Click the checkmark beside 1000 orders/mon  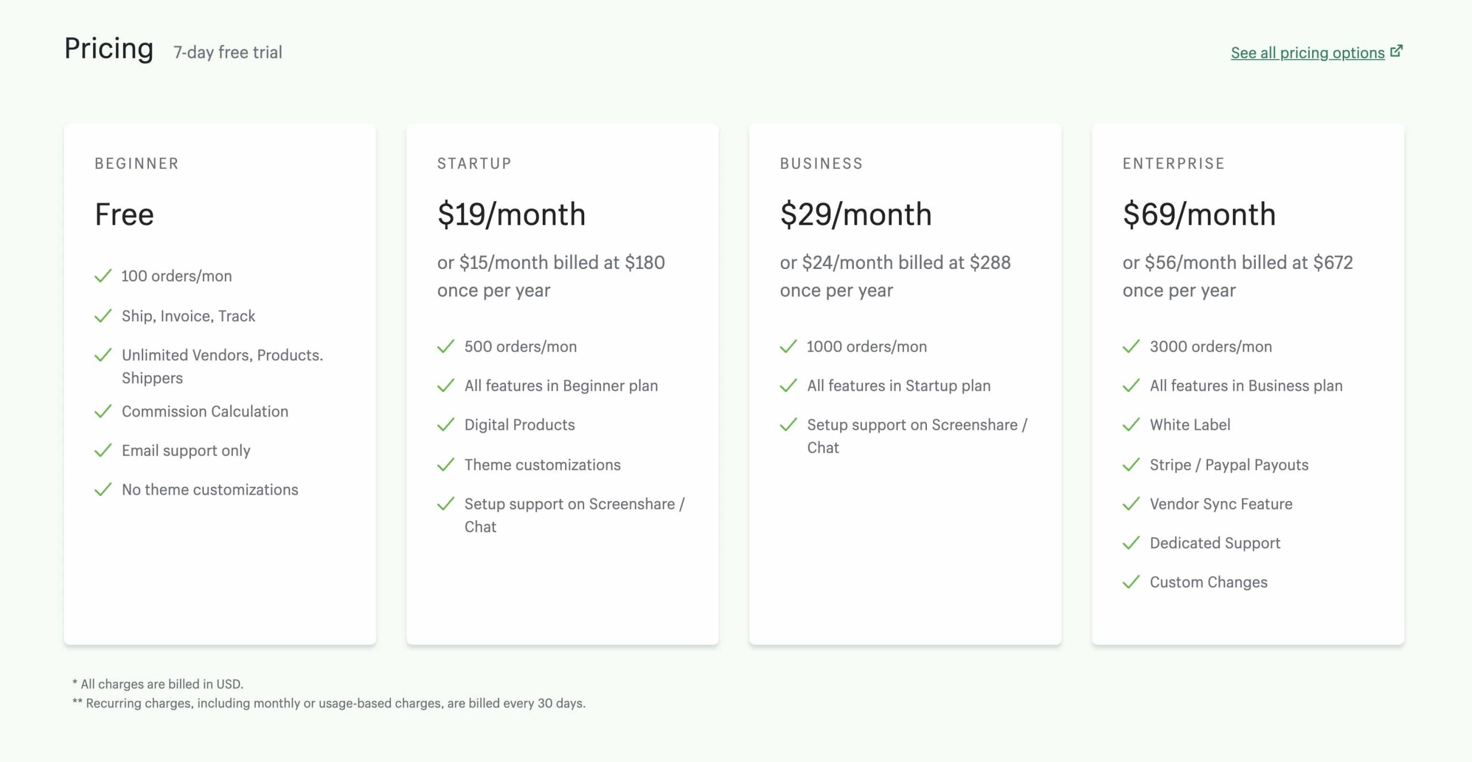[x=788, y=347]
